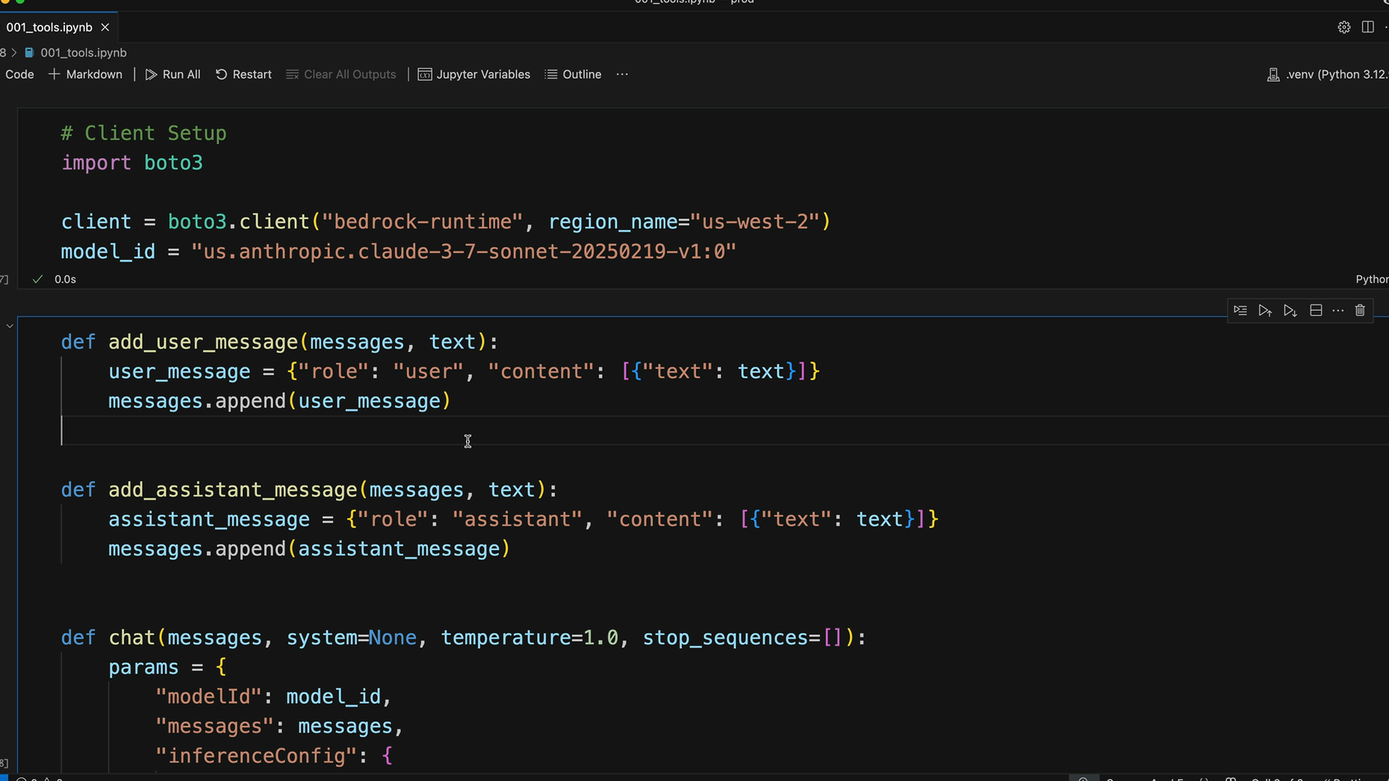Click 001_tools.ipynb in breadcrumb path

(83, 52)
